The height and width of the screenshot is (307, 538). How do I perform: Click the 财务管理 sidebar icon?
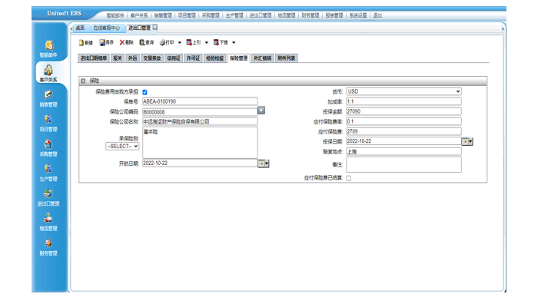click(48, 246)
